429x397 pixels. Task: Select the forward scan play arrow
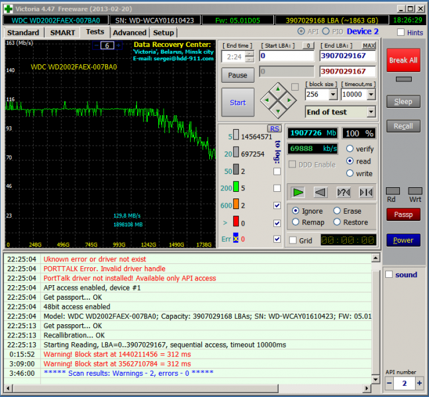tap(298, 193)
